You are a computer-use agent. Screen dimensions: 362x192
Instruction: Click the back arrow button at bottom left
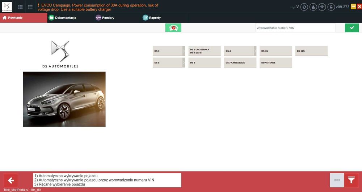coord(11,180)
